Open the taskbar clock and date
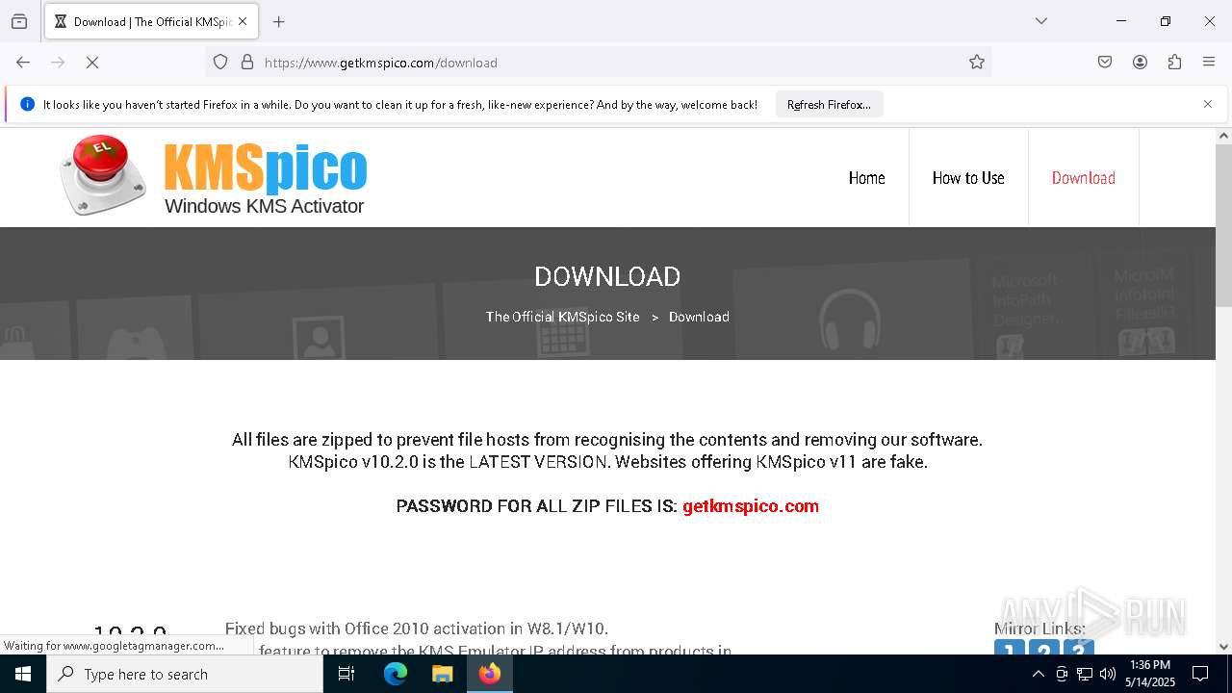Screen dimensions: 1232x693 [x=1150, y=674]
